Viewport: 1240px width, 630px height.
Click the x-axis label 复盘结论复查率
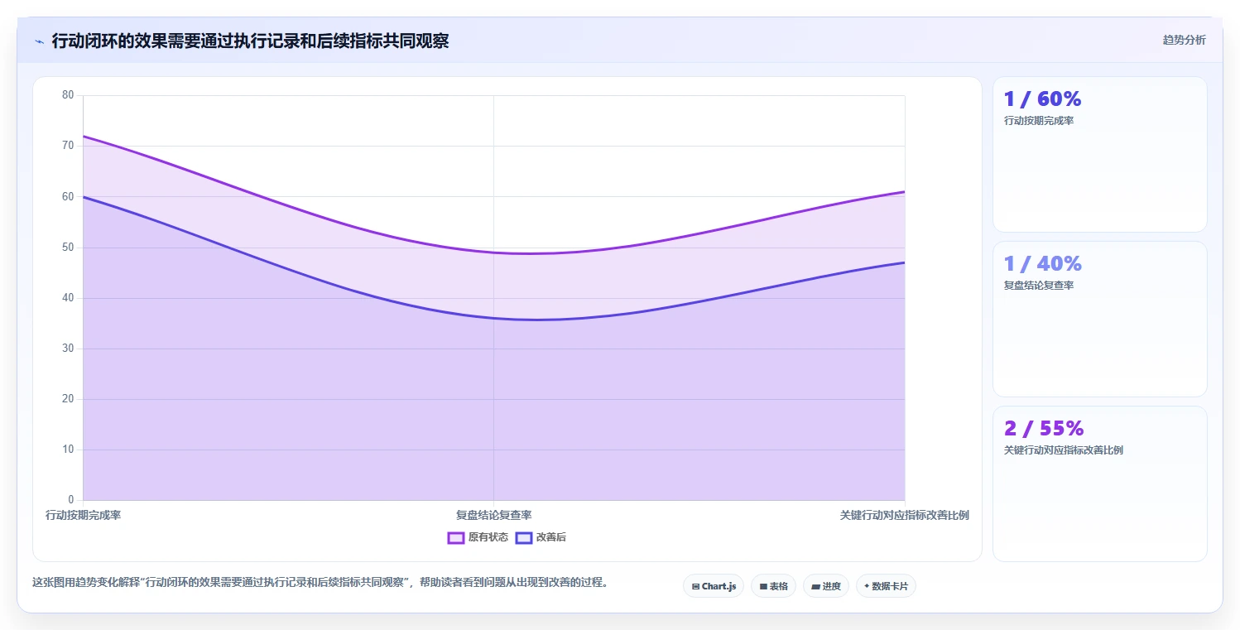493,515
